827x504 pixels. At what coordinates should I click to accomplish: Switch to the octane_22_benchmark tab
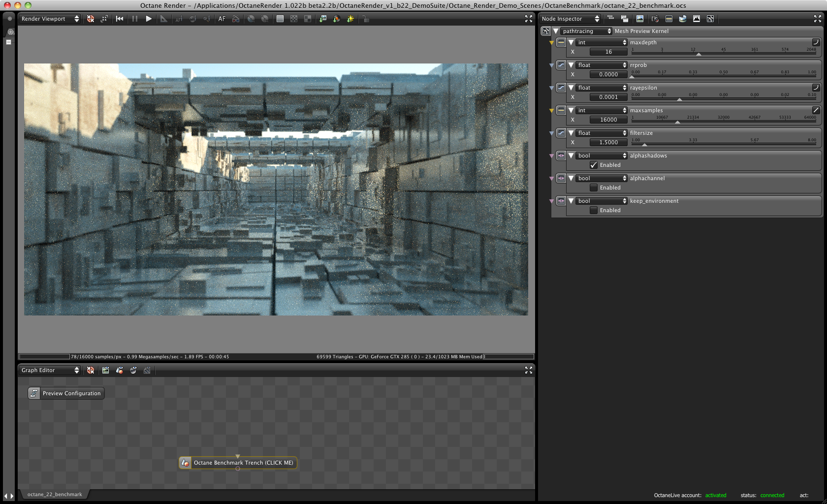point(55,494)
